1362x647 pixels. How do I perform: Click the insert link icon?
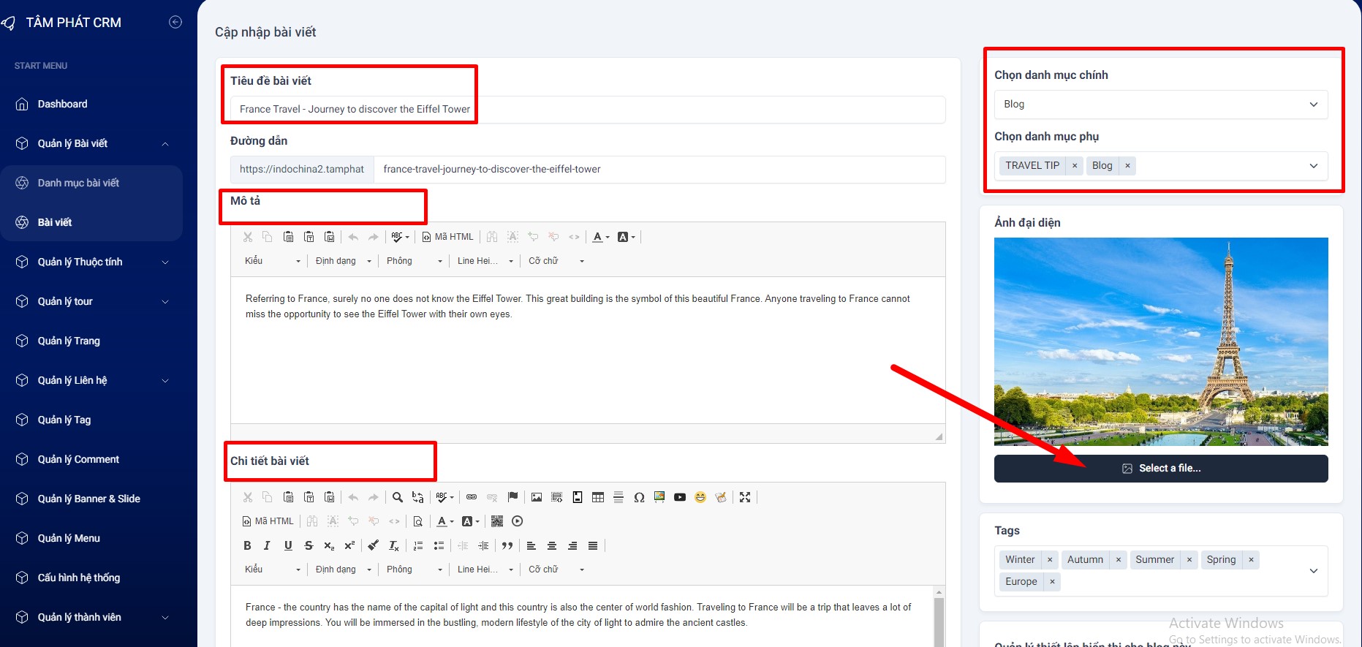[x=472, y=497]
